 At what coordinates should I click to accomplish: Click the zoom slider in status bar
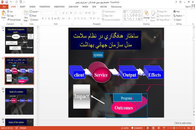pos(176,128)
